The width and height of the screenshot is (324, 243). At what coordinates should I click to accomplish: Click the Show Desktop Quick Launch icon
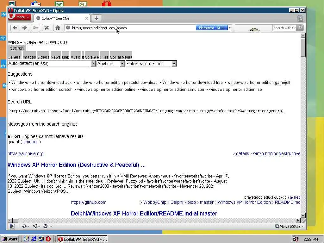click(27, 239)
